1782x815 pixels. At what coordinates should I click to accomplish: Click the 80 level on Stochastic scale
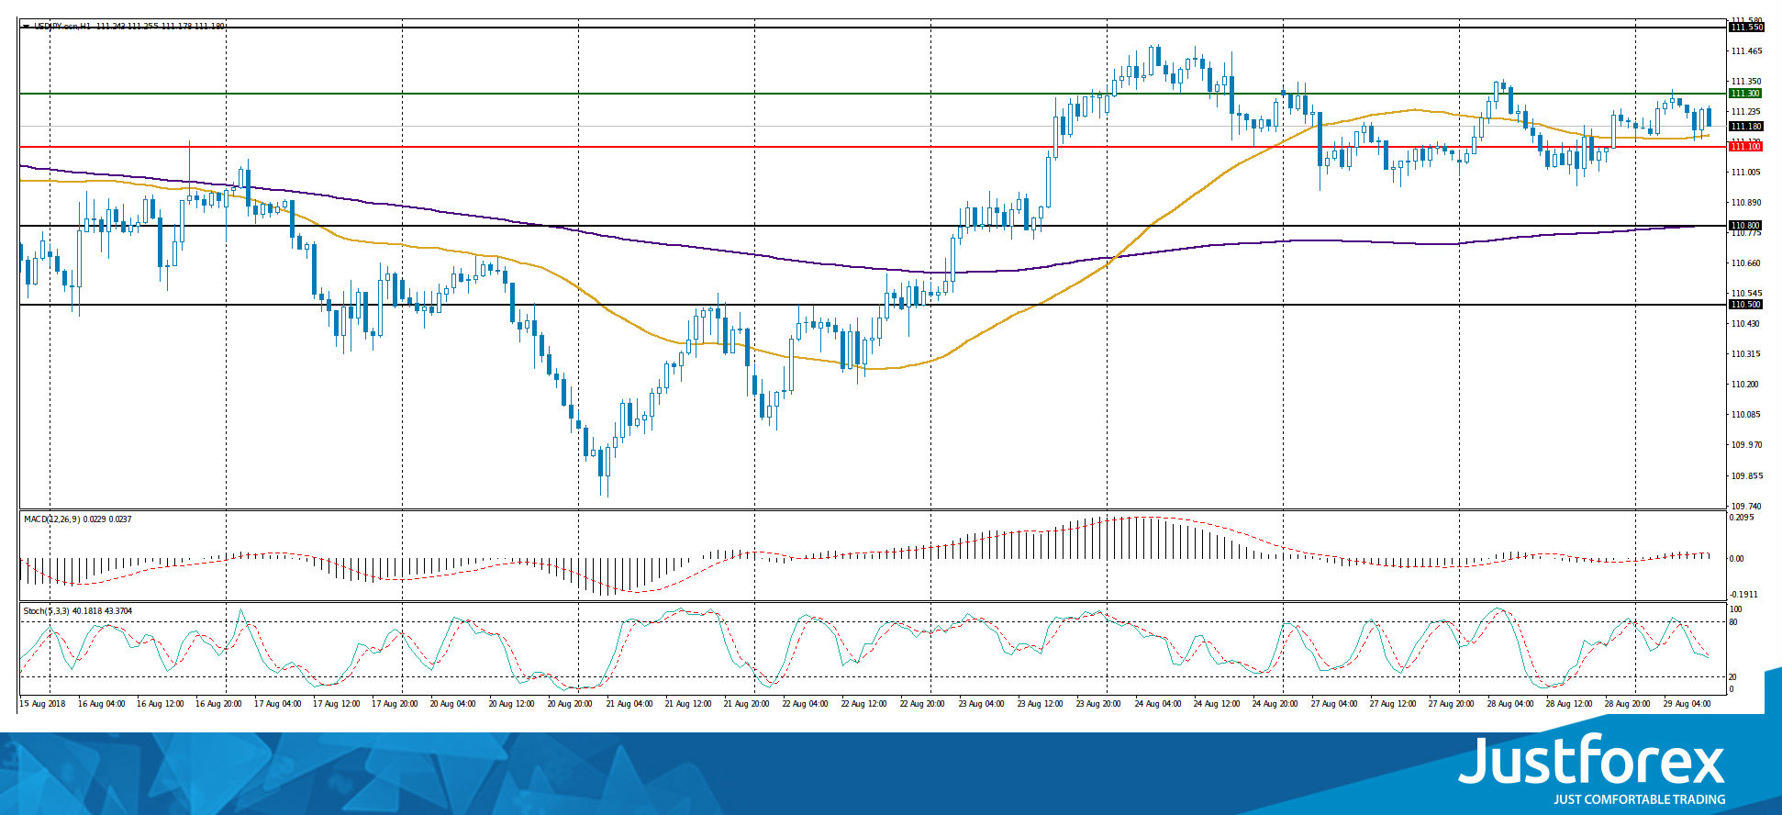tap(1733, 622)
